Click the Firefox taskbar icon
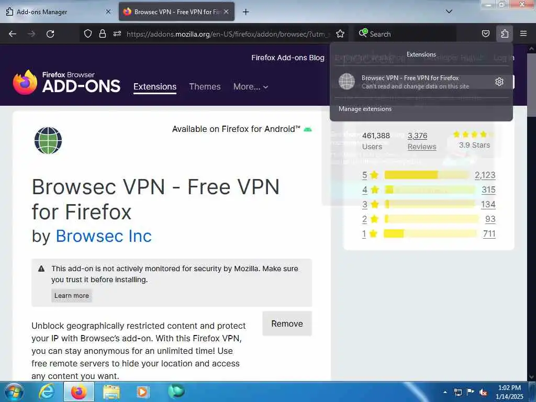The image size is (536, 402). tap(79, 392)
